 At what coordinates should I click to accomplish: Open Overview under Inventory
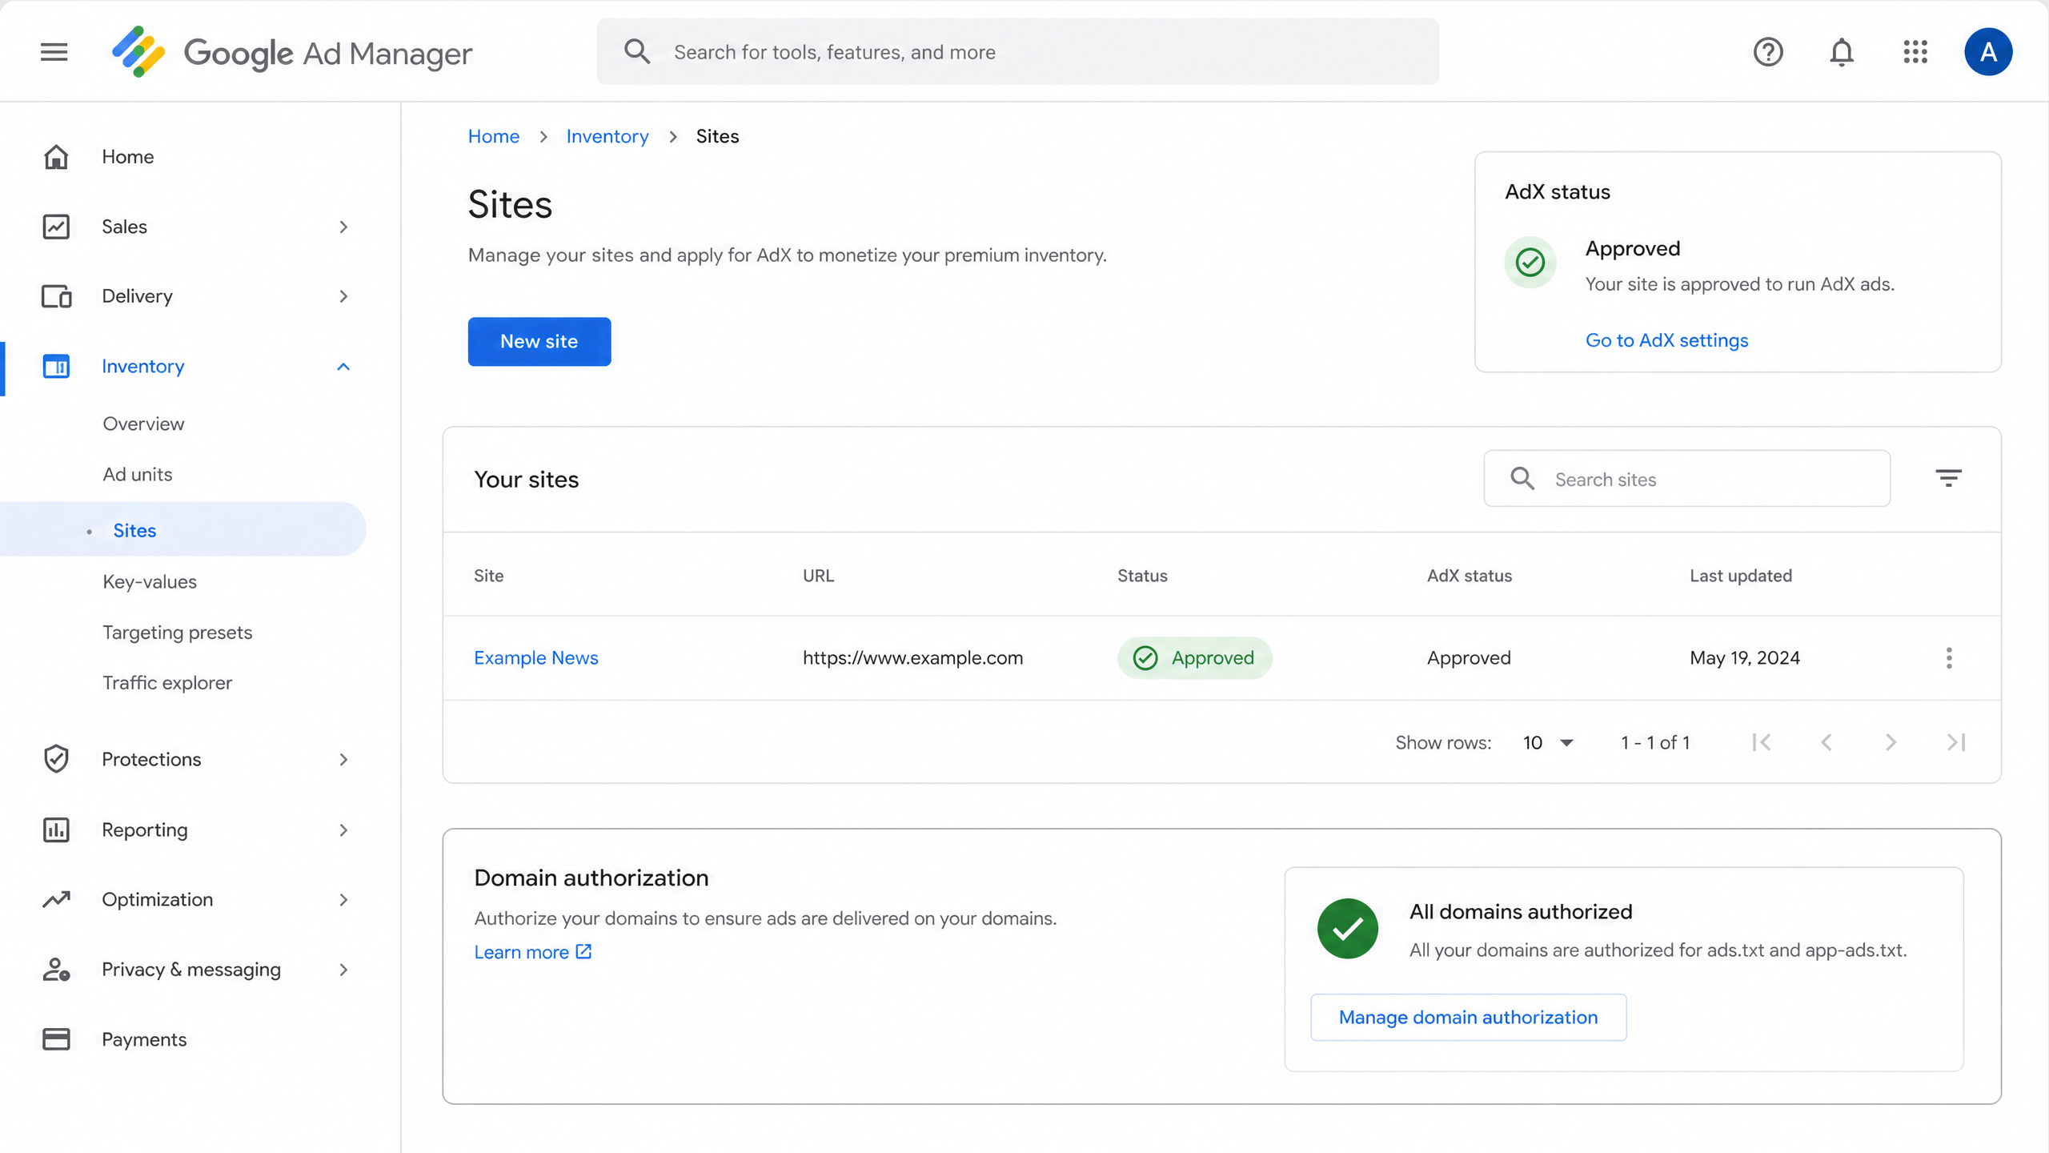coord(143,424)
